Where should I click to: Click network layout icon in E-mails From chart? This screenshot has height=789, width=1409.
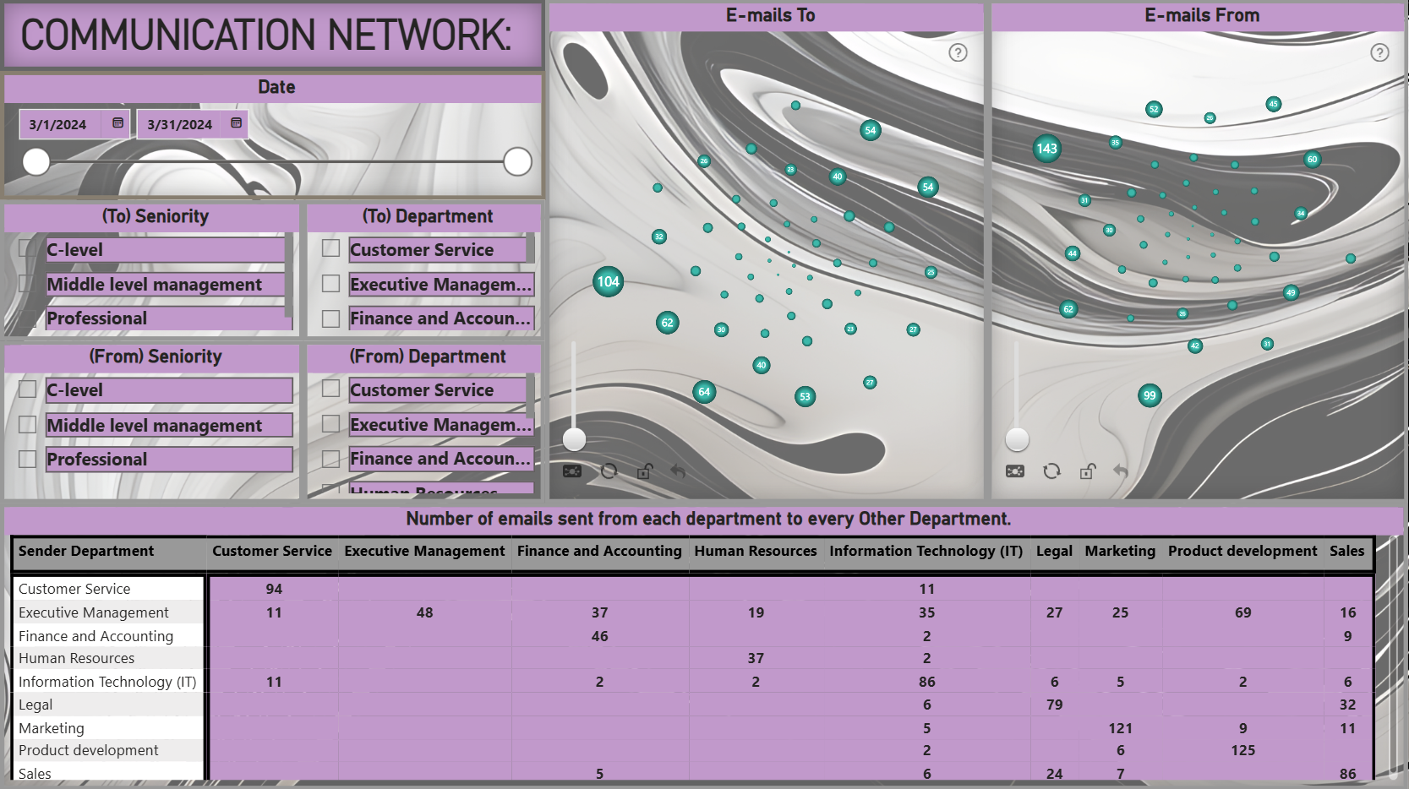tap(1015, 471)
